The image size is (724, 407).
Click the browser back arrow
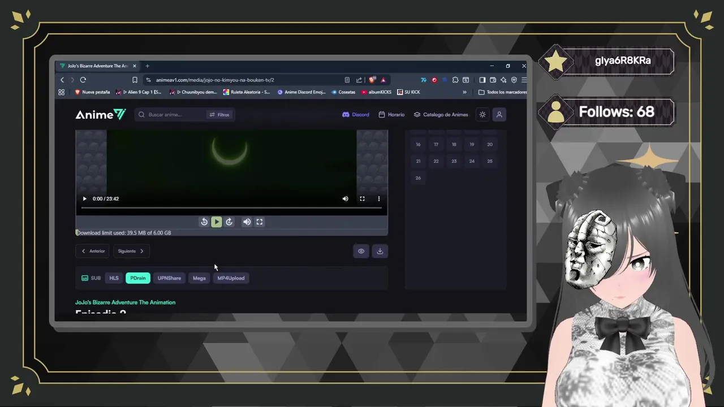click(x=62, y=80)
